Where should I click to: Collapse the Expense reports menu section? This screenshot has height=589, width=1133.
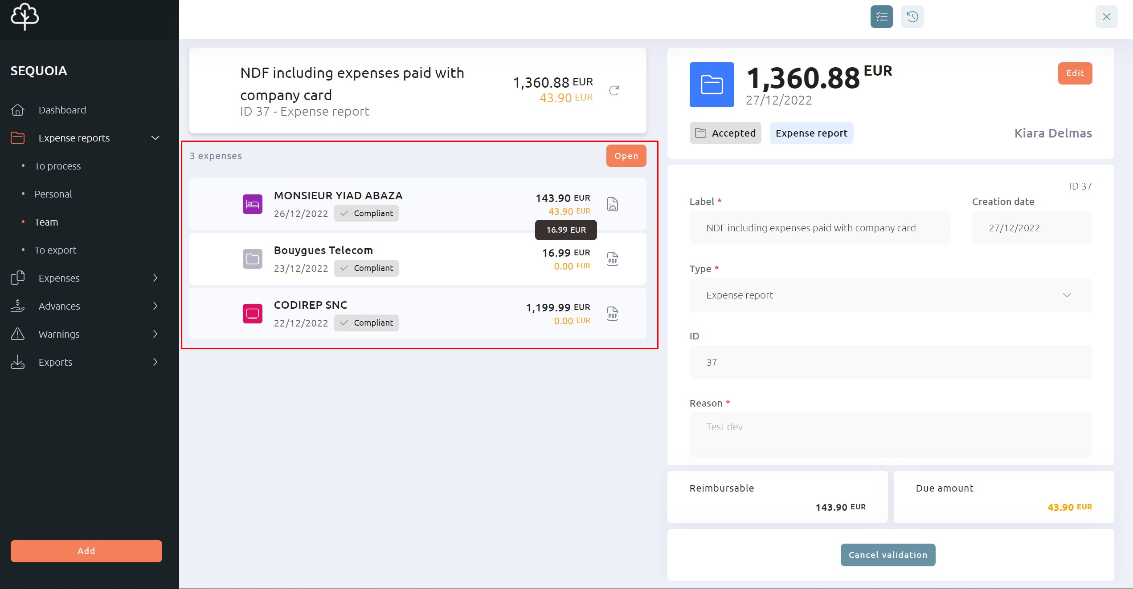coord(155,138)
